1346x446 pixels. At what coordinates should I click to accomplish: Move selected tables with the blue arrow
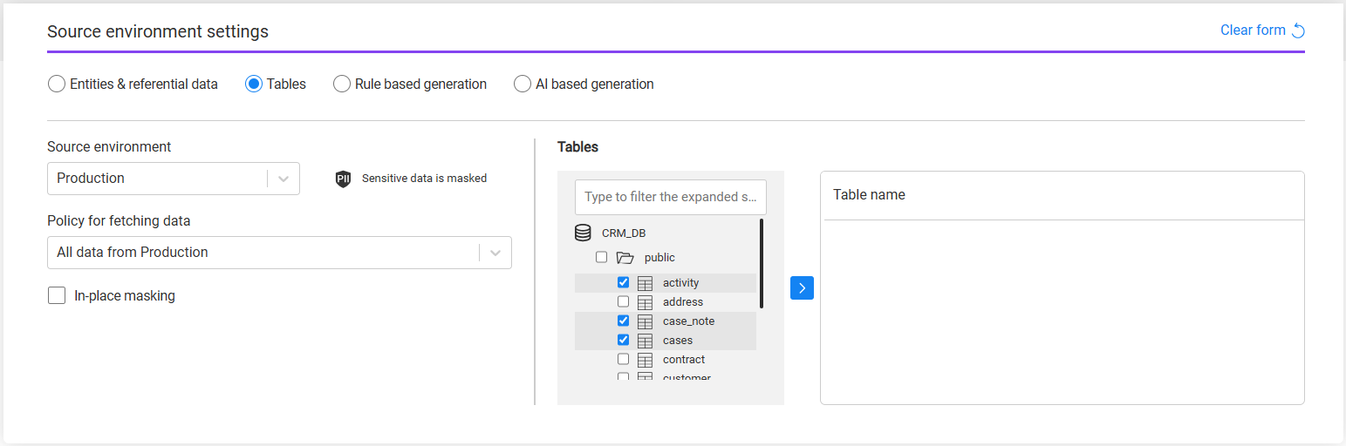point(802,288)
